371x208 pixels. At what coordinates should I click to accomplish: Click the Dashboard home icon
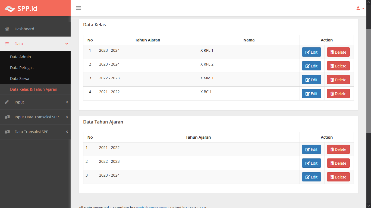click(7, 29)
